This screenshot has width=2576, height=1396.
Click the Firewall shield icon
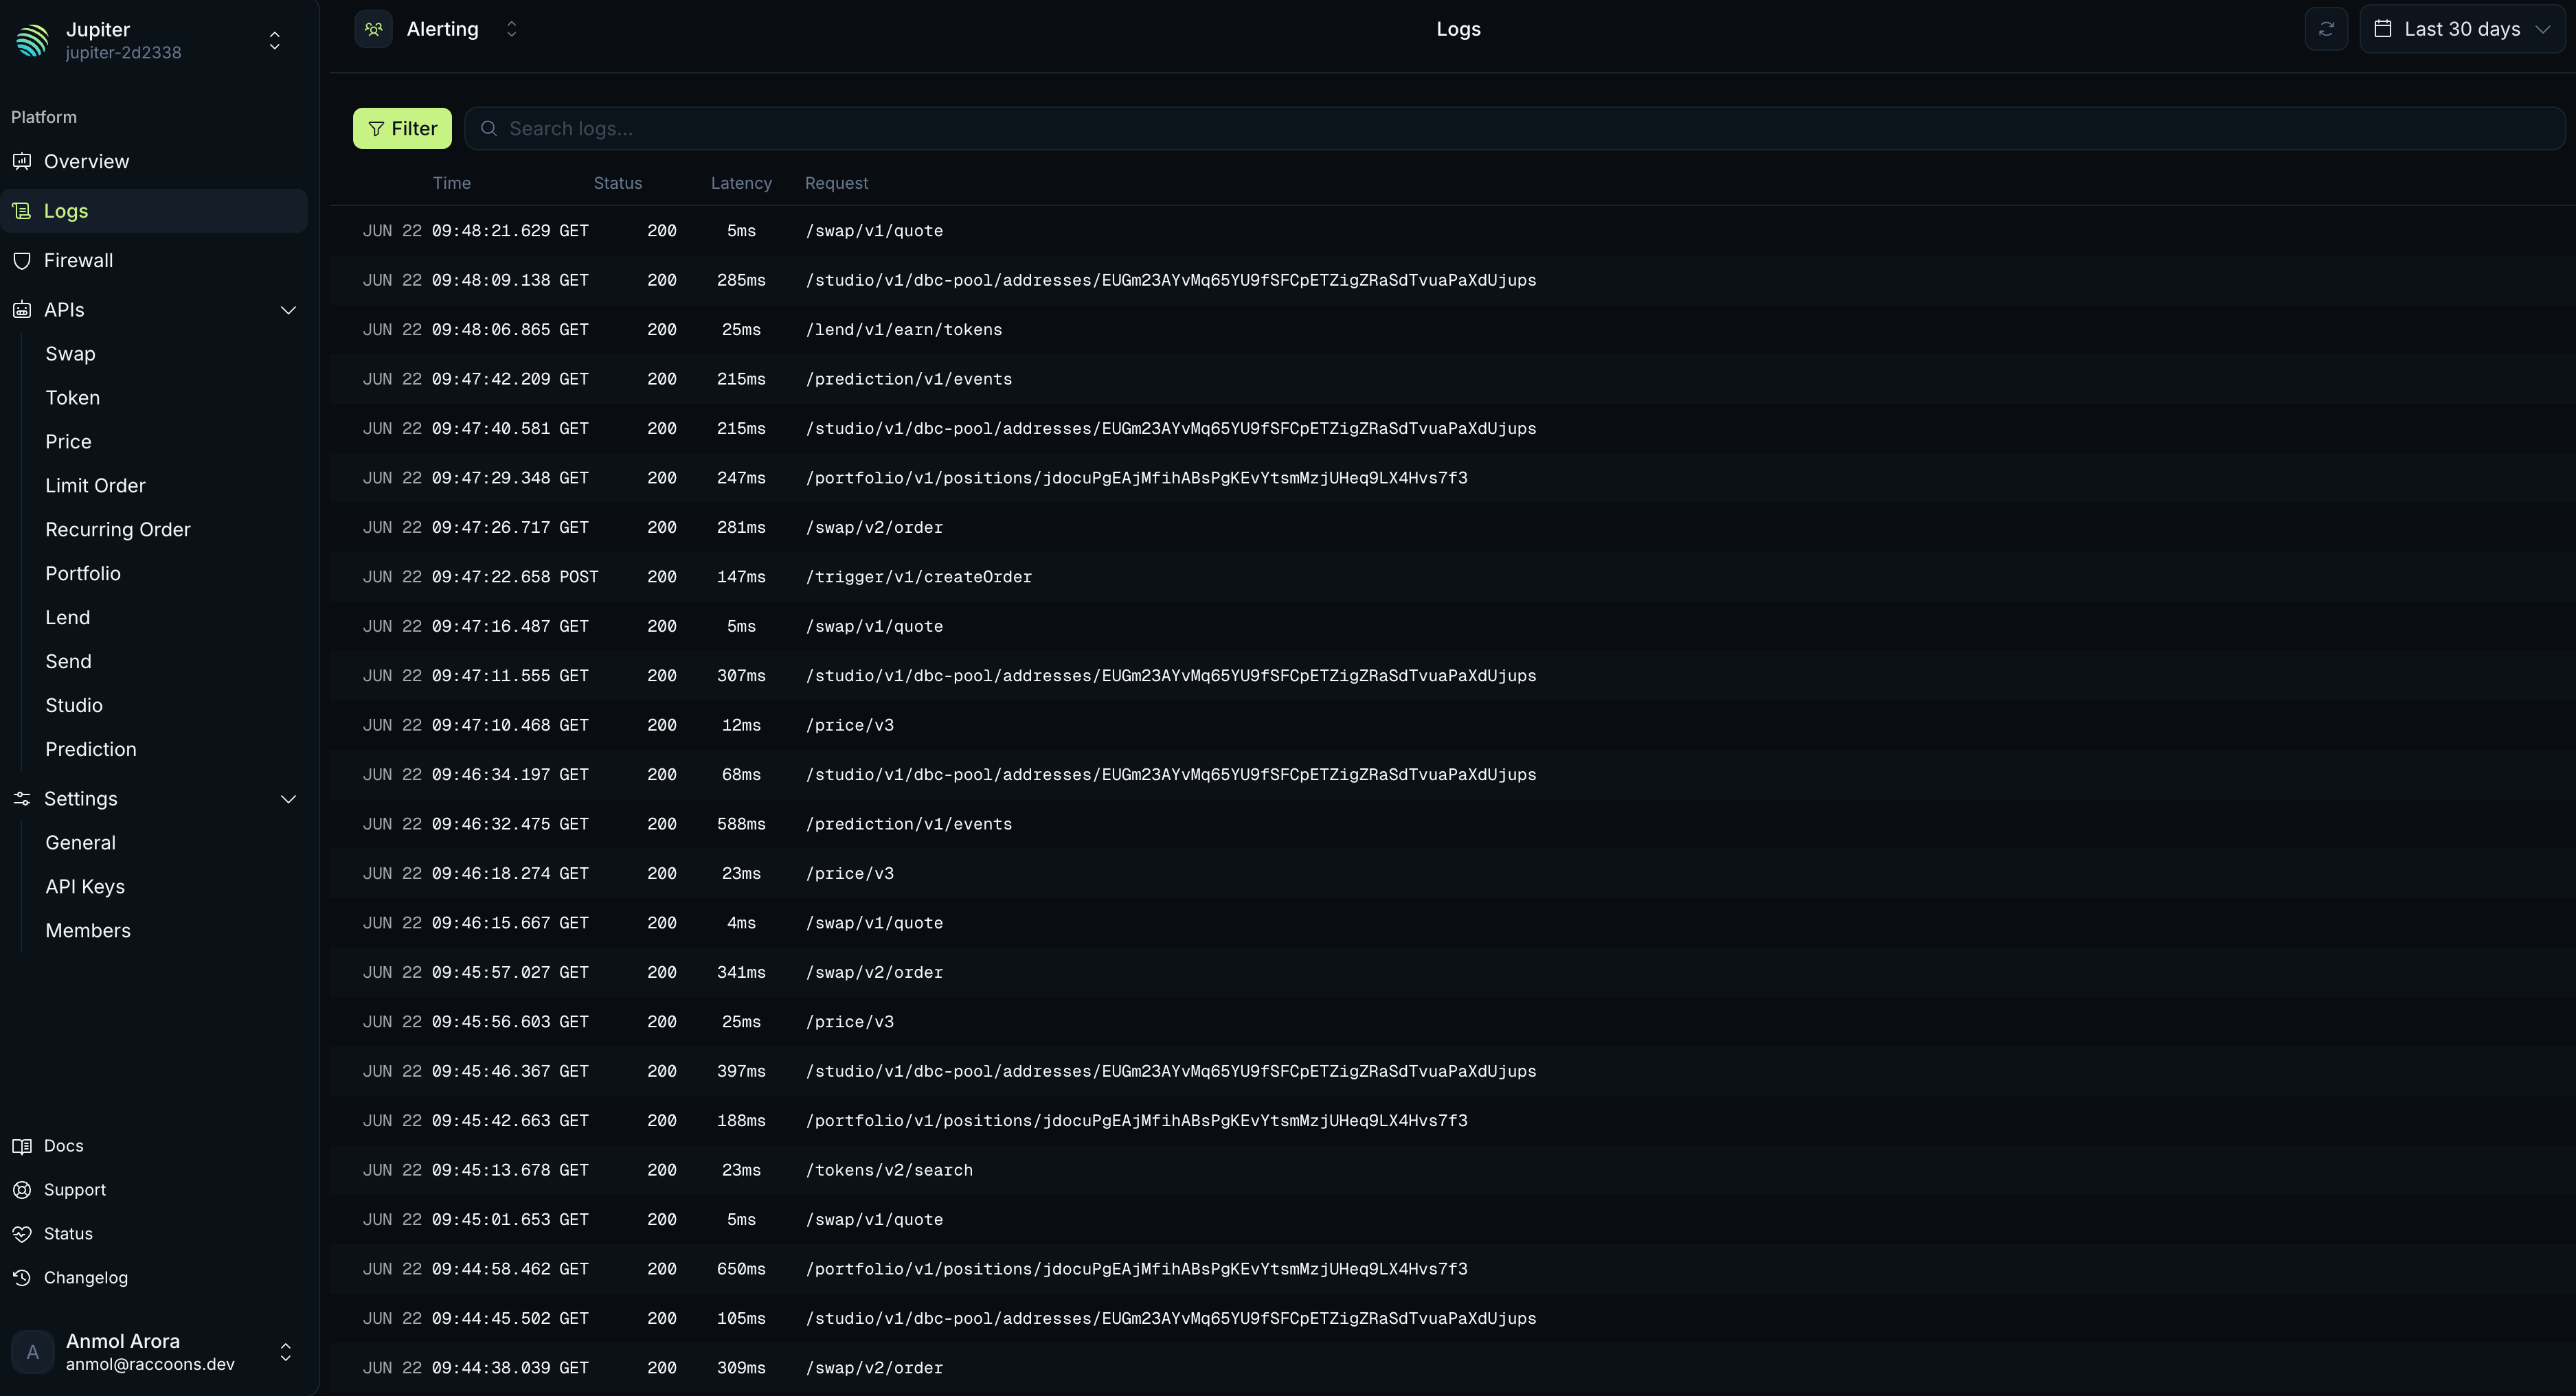(22, 260)
